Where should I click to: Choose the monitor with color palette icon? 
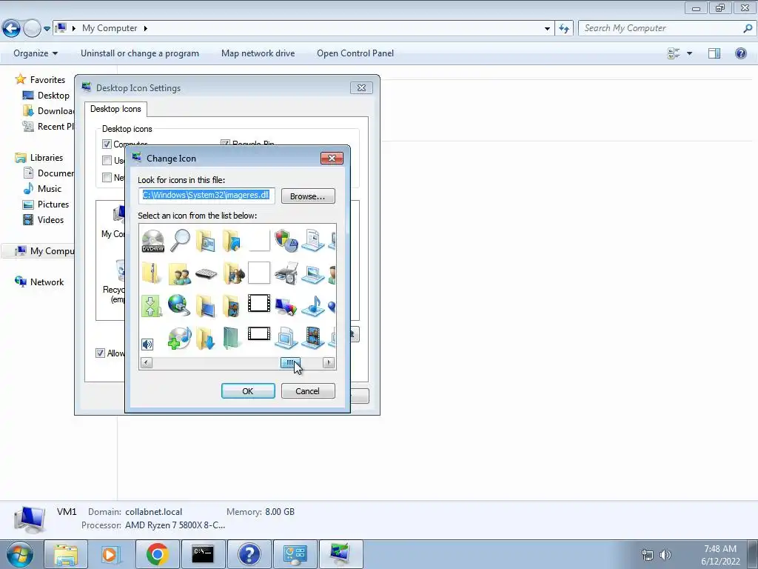pos(286,306)
